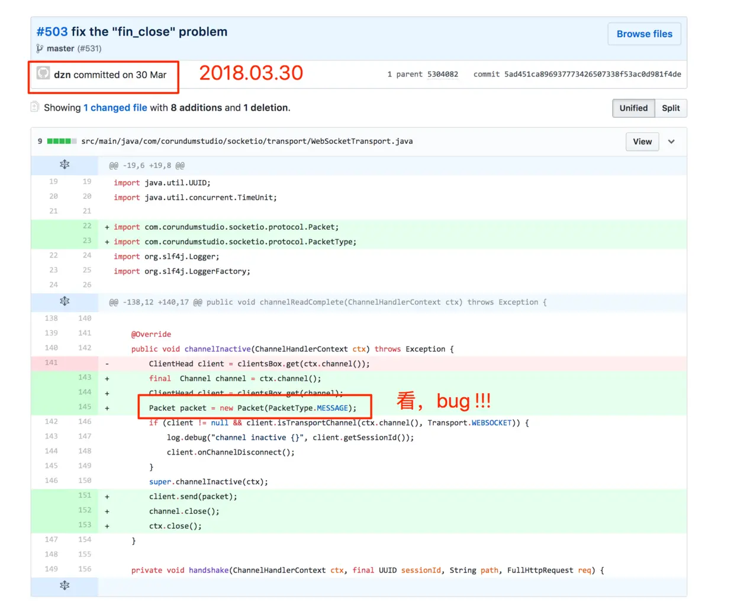Click the changed-files document icon
This screenshot has width=734, height=605.
tap(35, 107)
